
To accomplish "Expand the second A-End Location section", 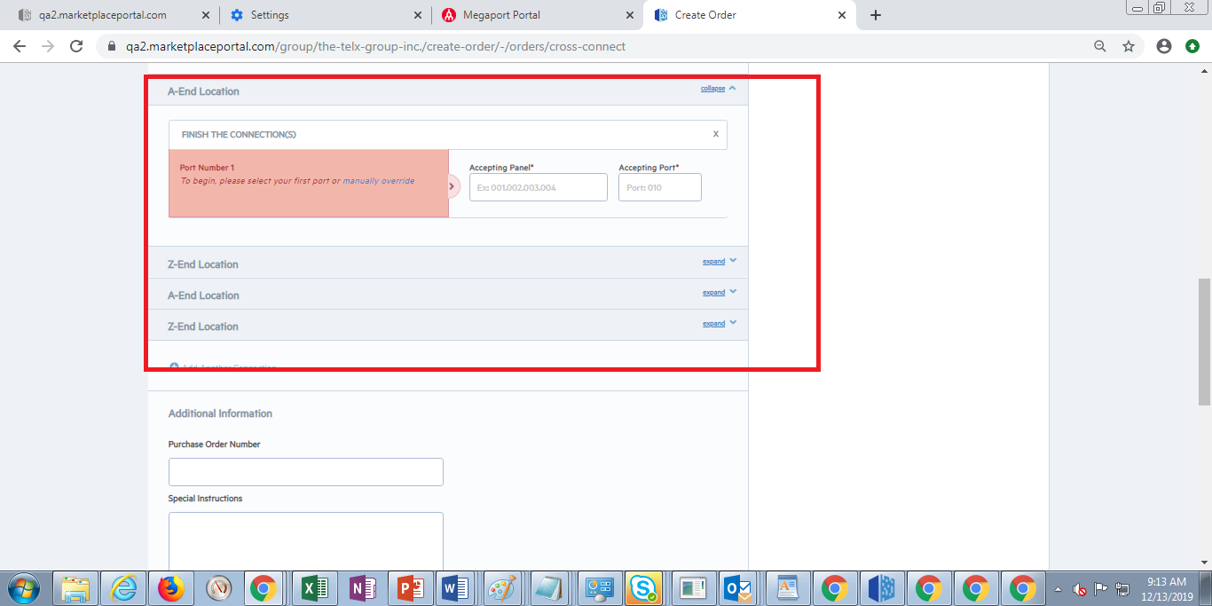I will click(714, 293).
